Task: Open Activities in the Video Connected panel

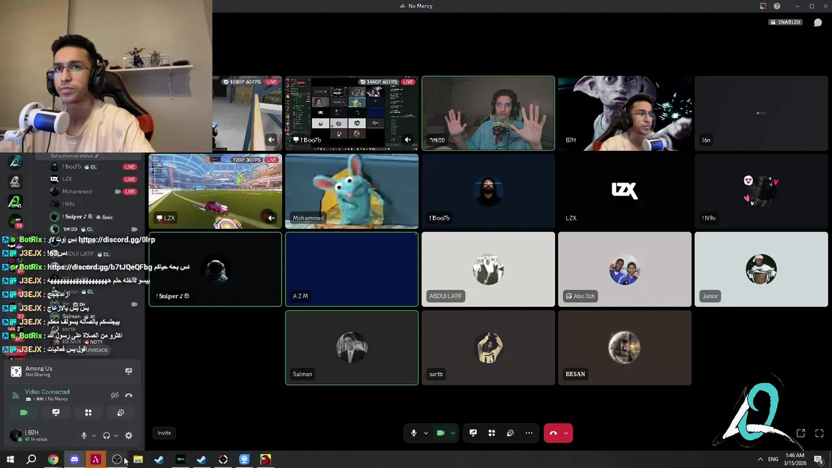Action: pos(88,412)
